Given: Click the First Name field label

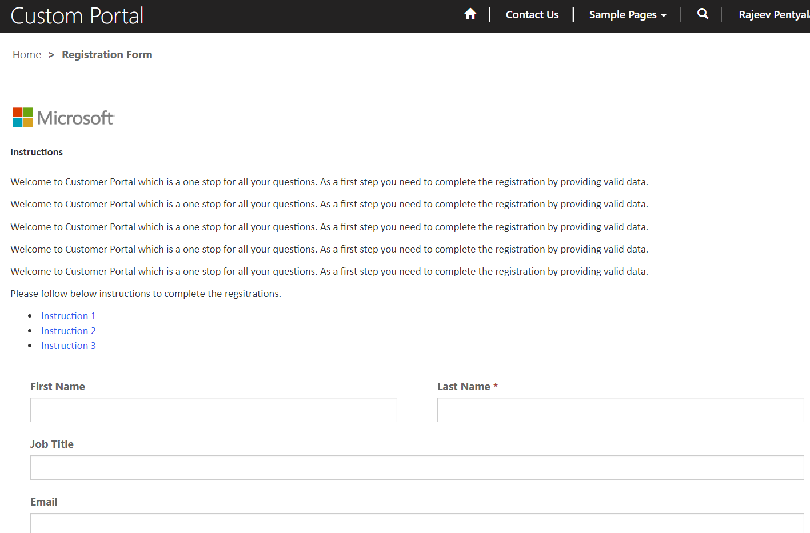Looking at the screenshot, I should click(x=57, y=386).
